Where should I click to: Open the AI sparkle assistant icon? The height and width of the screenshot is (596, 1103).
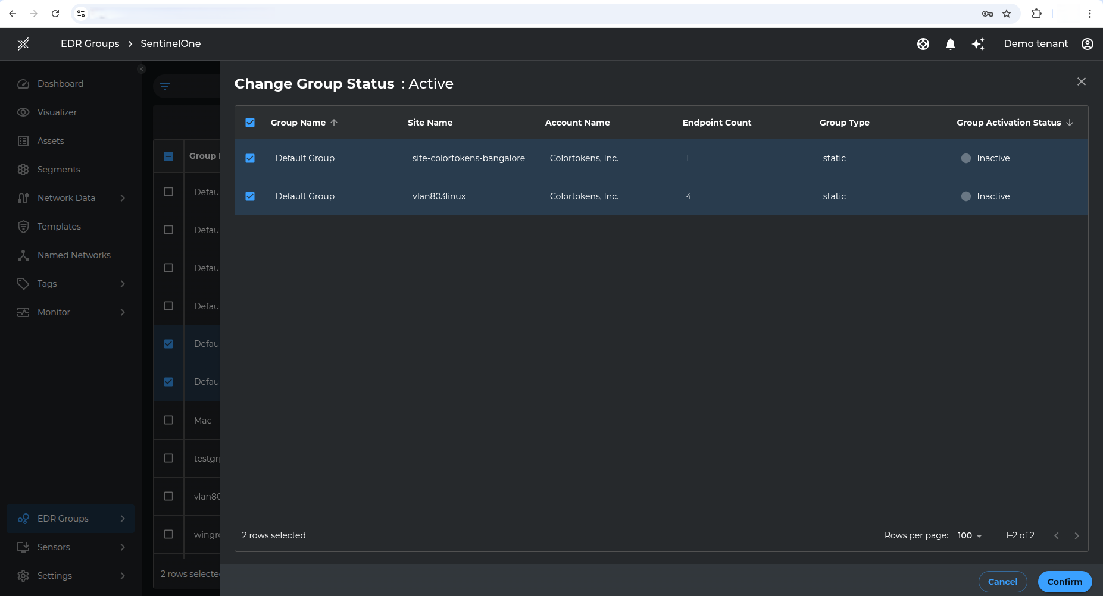coord(978,44)
